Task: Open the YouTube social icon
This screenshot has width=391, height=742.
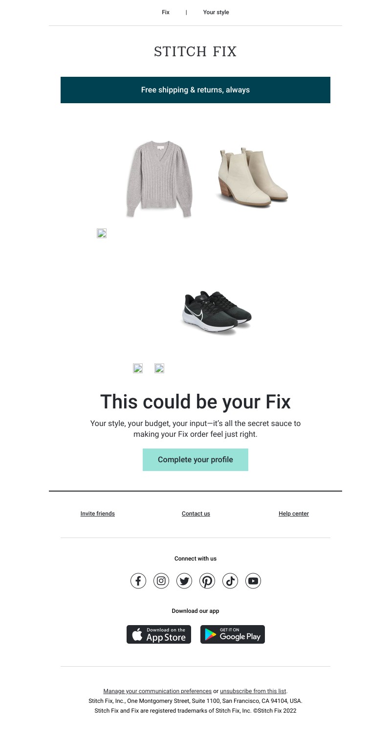Action: (x=253, y=581)
